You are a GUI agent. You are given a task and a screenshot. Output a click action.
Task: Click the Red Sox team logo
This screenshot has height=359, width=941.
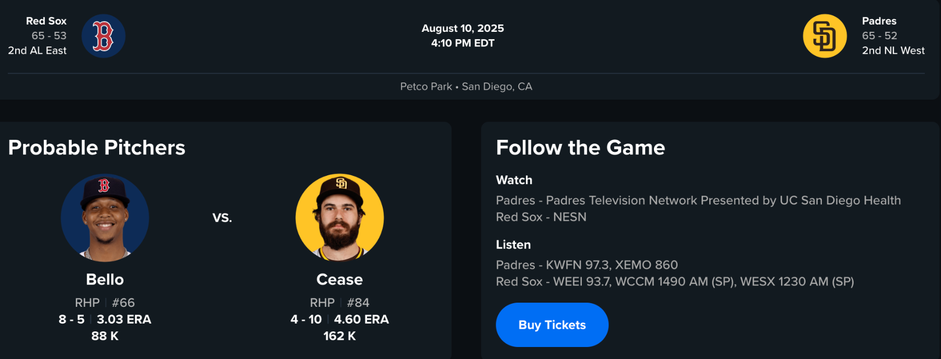click(x=104, y=36)
